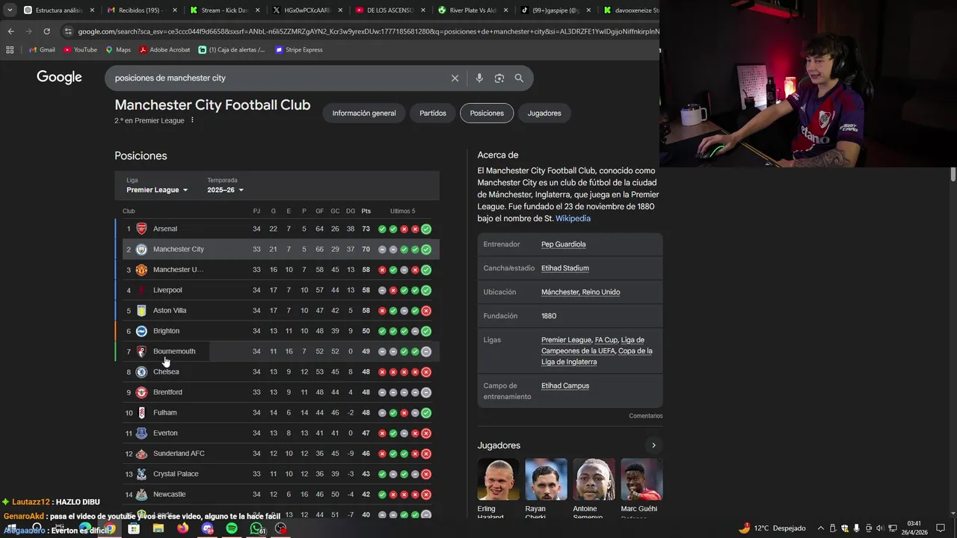Click the Google search input field
Image resolution: width=957 pixels, height=538 pixels.
pyautogui.click(x=277, y=78)
